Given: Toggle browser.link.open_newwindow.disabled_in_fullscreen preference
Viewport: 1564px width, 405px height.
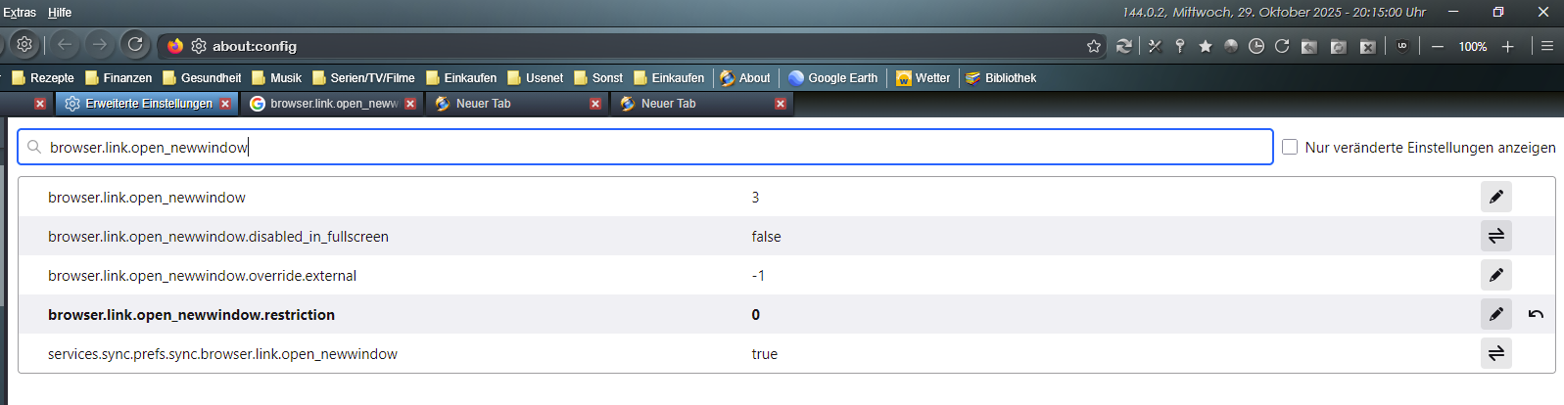Looking at the screenshot, I should (1495, 236).
